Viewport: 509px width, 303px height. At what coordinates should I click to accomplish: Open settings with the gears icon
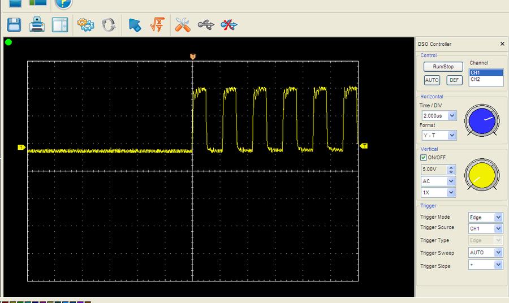(x=85, y=25)
